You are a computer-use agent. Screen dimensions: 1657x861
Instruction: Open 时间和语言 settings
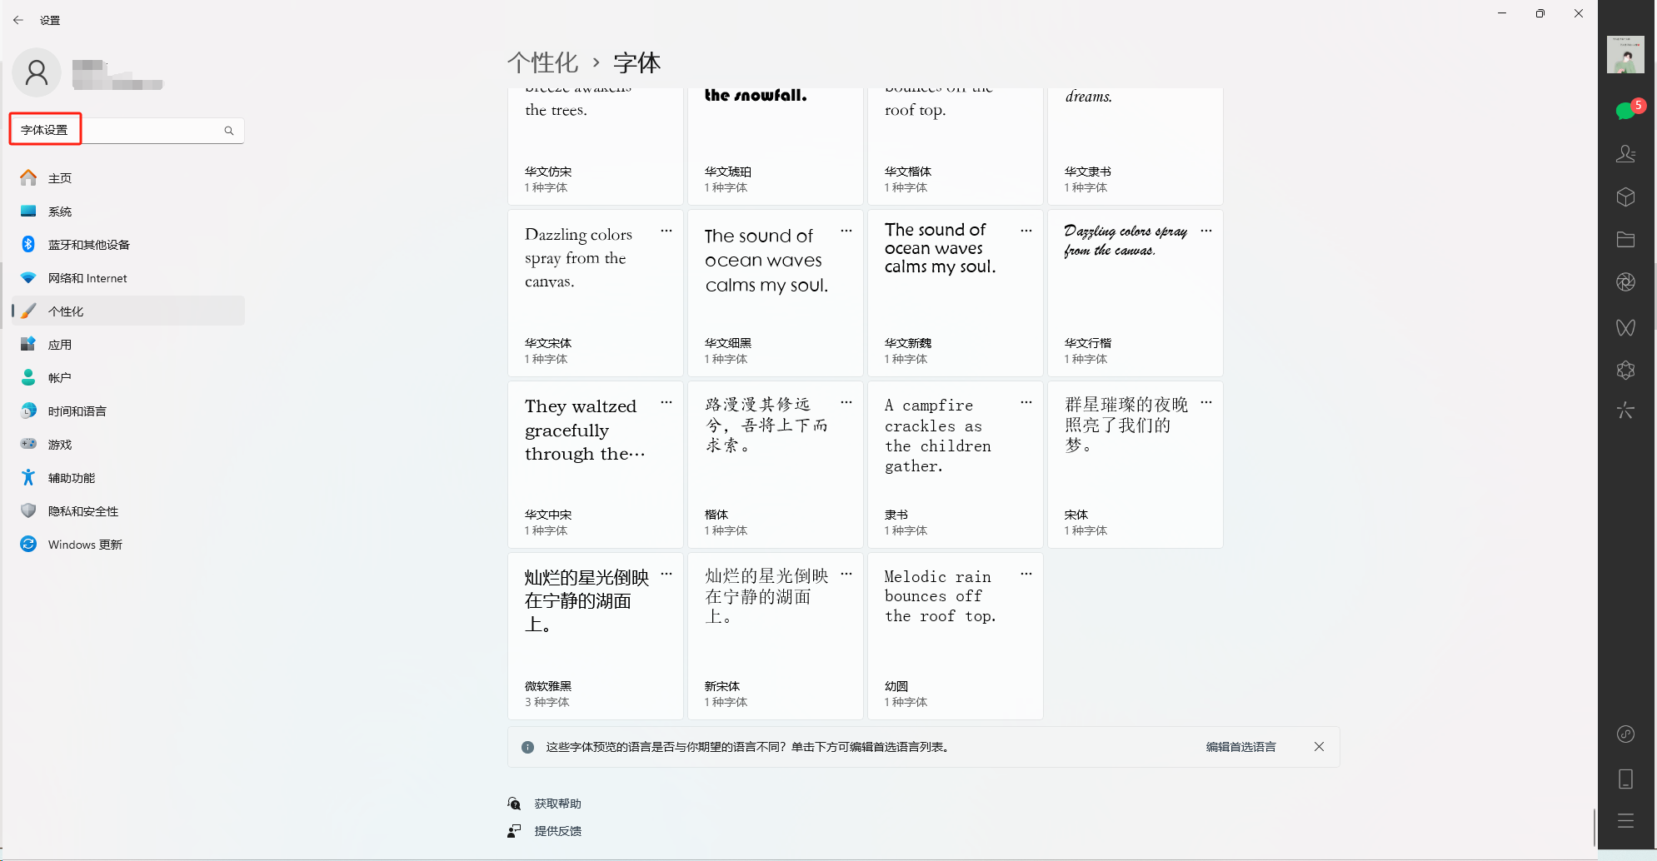[127, 411]
